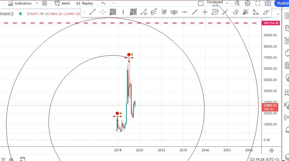Select the Fib Spiral tool
The image size is (289, 161).
pos(164,12)
